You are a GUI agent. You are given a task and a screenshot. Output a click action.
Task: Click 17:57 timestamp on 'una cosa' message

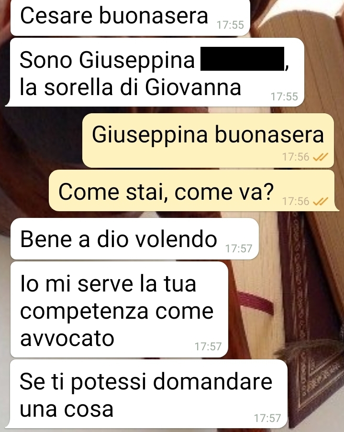tap(267, 418)
